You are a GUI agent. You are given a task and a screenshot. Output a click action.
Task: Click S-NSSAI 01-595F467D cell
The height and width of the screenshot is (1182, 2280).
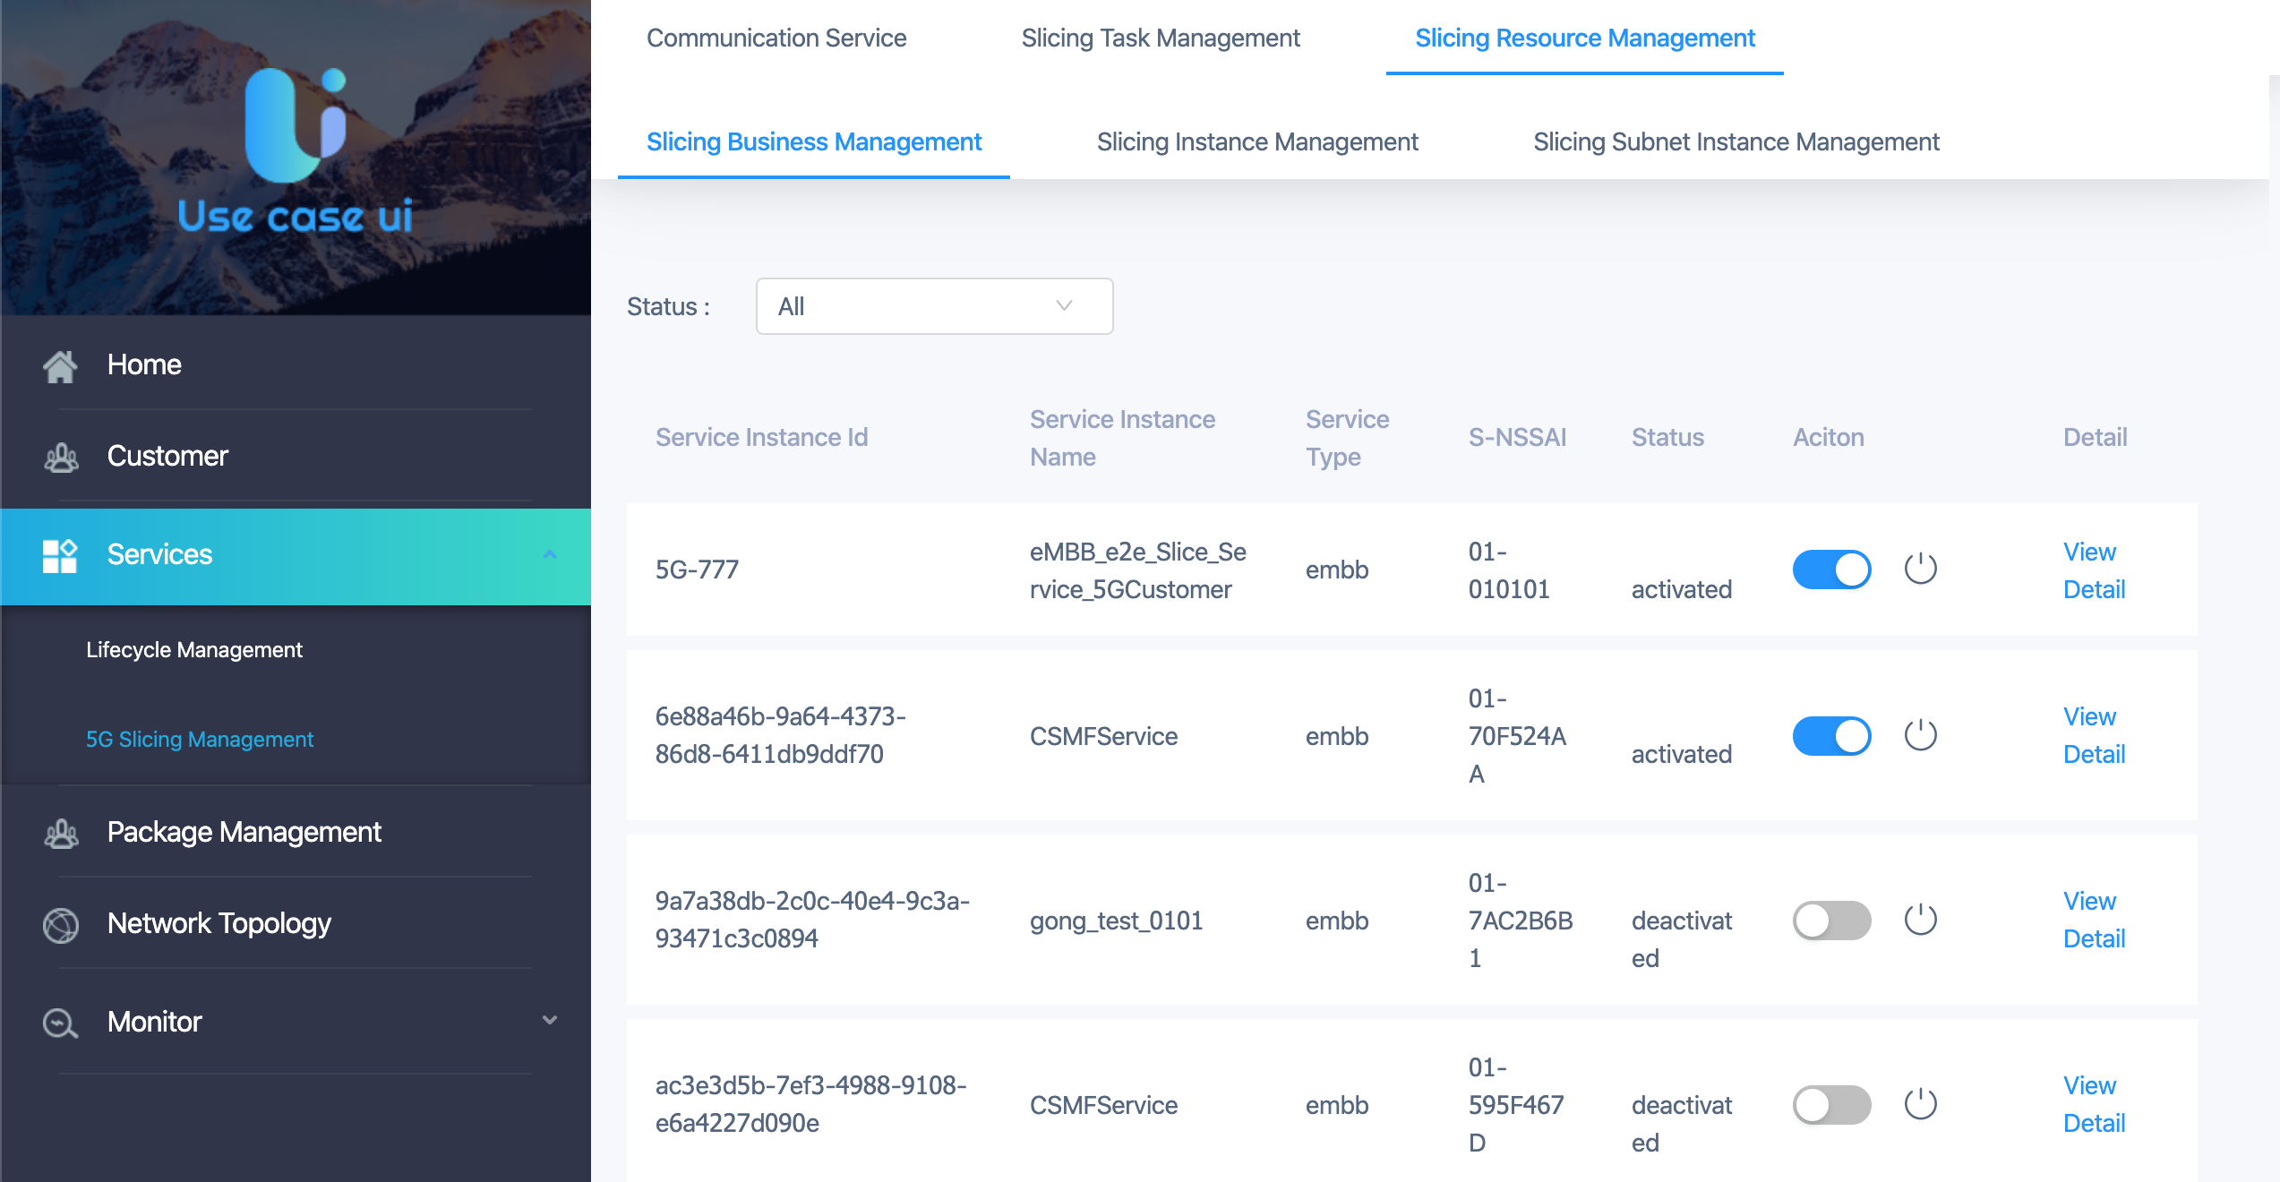[1516, 1105]
